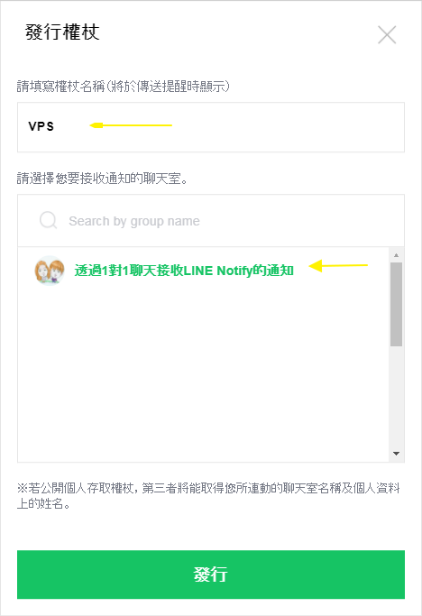Click the green 發行 button
This screenshot has width=422, height=616.
pos(211,575)
